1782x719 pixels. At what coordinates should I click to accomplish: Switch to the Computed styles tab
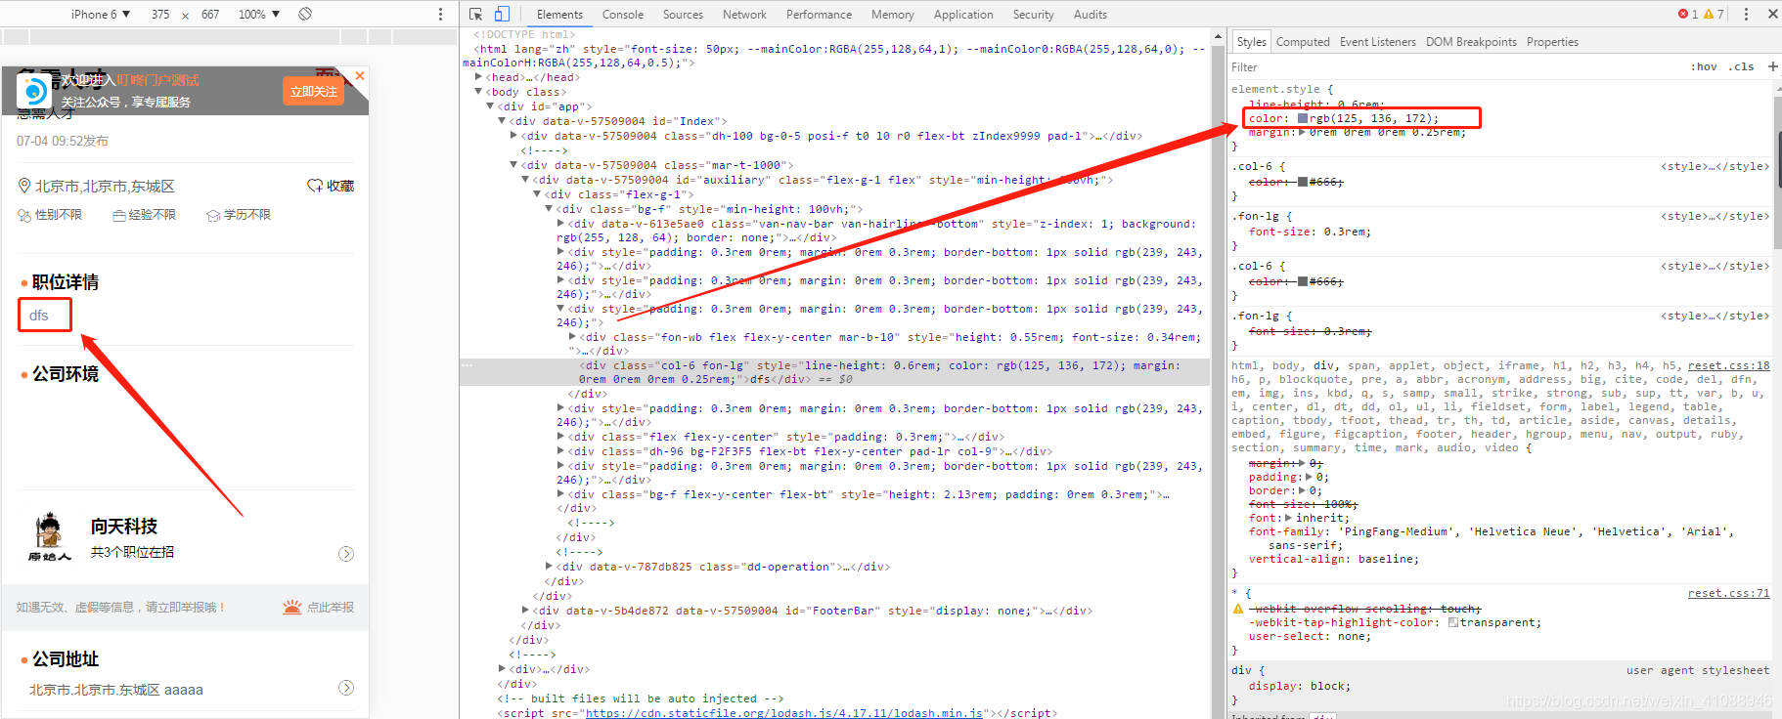1303,42
